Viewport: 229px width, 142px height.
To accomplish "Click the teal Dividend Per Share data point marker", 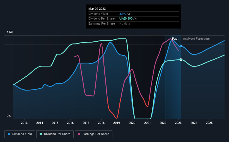I will (181, 60).
